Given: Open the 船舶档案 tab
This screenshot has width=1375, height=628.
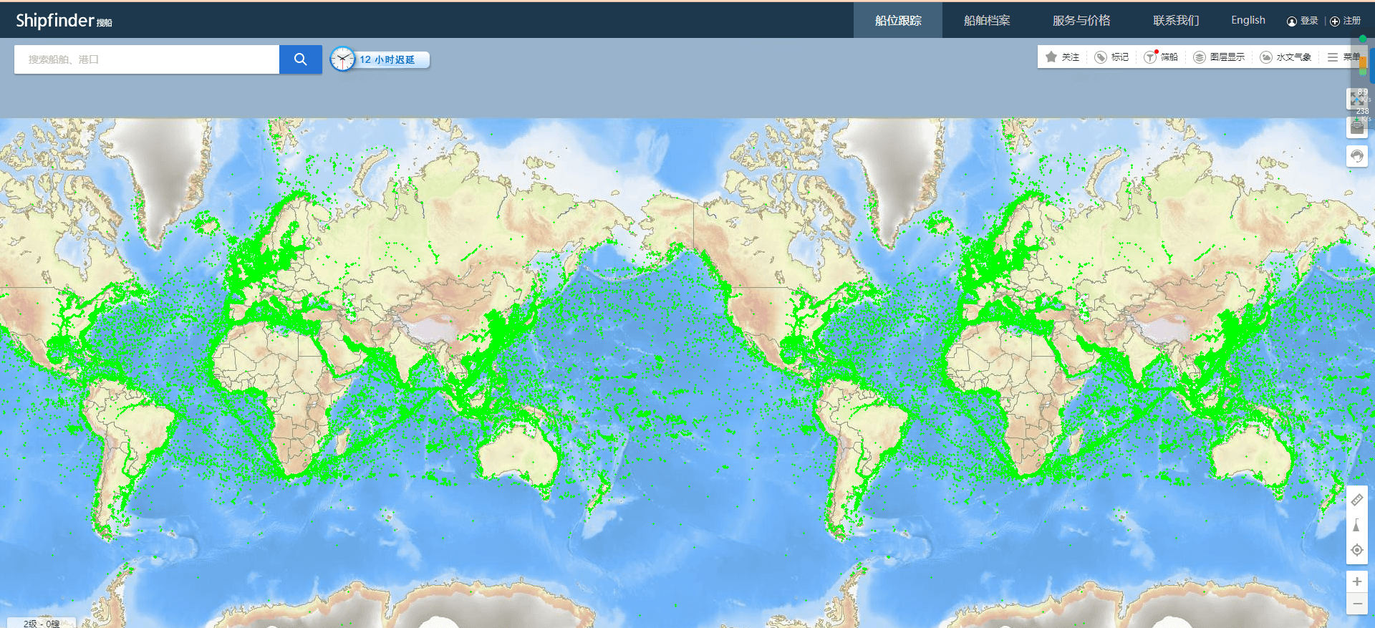Looking at the screenshot, I should pyautogui.click(x=986, y=20).
